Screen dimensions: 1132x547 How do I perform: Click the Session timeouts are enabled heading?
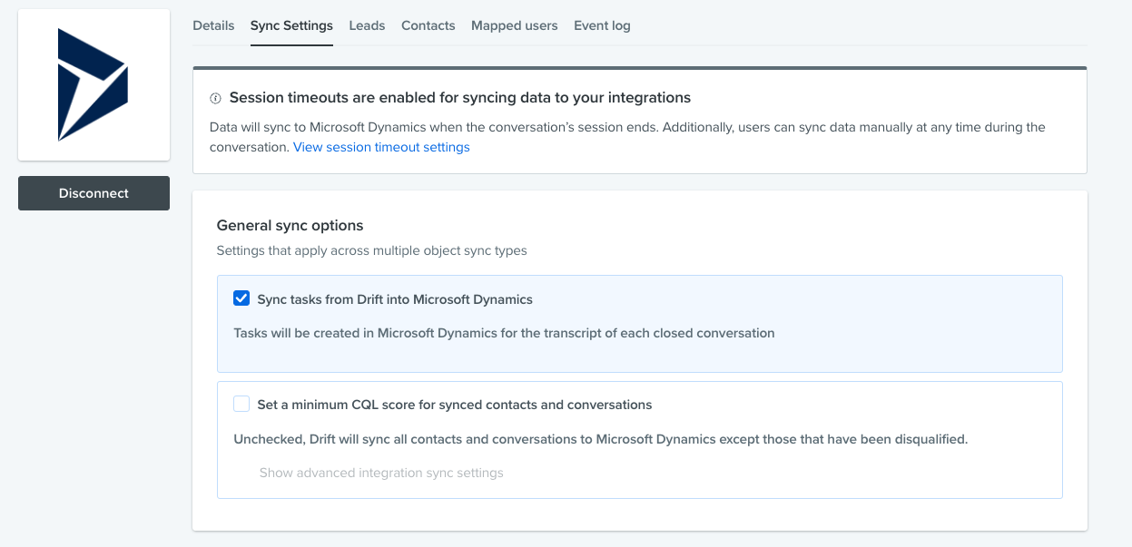[x=460, y=97]
